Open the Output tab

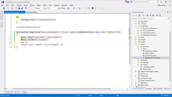[24, 92]
